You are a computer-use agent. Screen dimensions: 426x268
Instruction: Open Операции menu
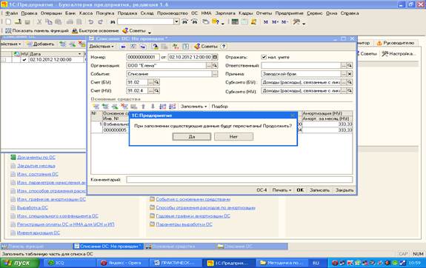(51, 13)
